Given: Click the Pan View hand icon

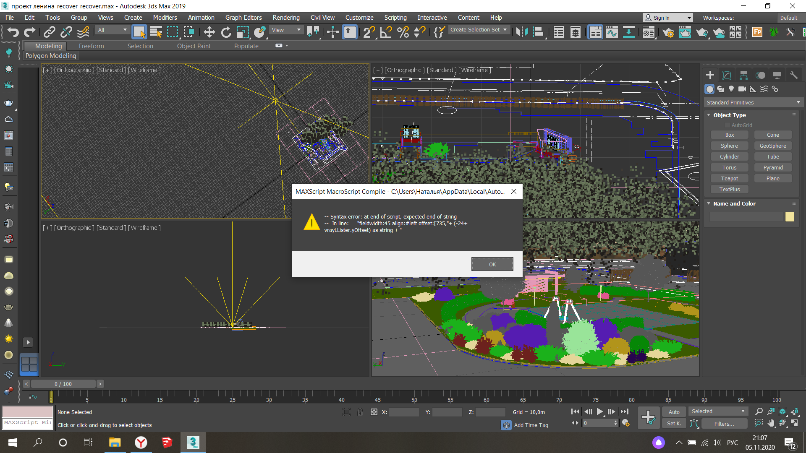Looking at the screenshot, I should click(771, 423).
